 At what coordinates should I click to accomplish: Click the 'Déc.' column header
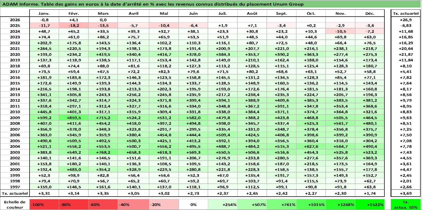point(370,13)
